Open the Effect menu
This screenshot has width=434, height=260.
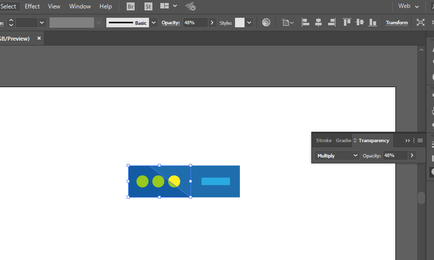click(x=32, y=6)
